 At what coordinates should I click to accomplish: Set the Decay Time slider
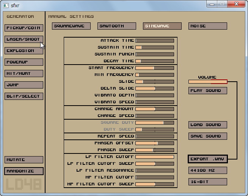[155, 61]
